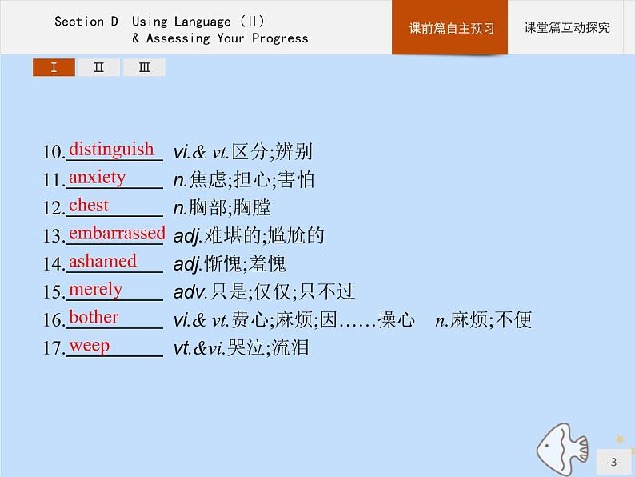The image size is (635, 477).
Task: Click the definition 胸部;胸膛
Action: coord(230,208)
